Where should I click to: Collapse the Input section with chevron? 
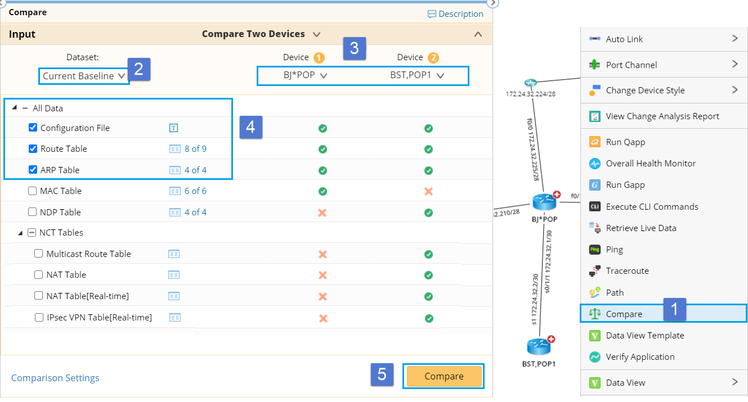(x=478, y=34)
